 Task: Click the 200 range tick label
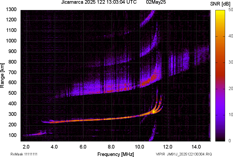12,125
